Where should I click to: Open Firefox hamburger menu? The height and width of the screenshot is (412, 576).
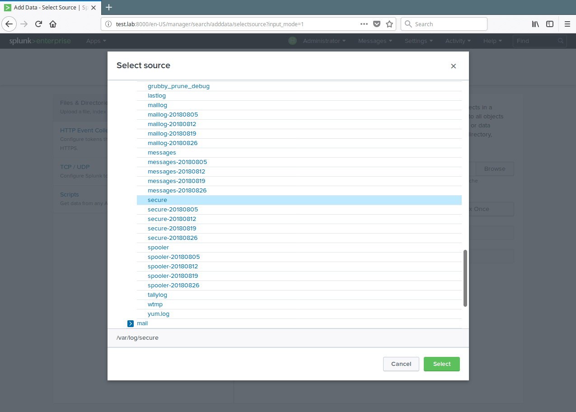tap(567, 24)
